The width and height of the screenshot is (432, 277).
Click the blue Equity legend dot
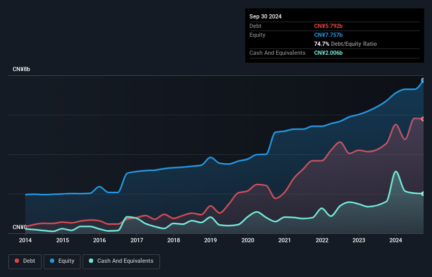(x=52, y=261)
